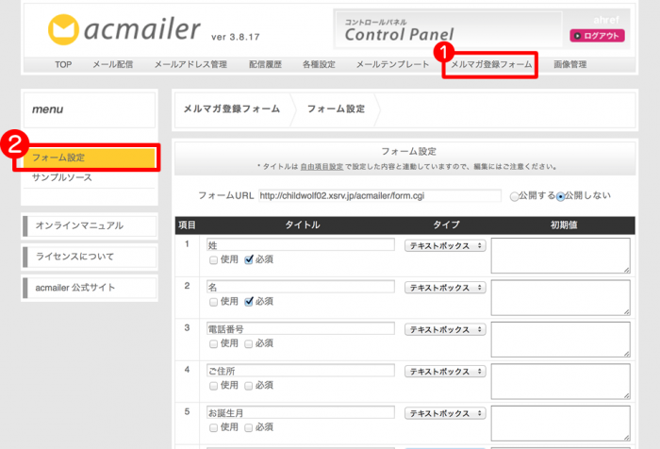Click the 初期値 column header

564,224
